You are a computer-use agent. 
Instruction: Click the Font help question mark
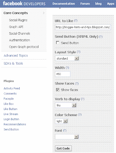click(65, 131)
